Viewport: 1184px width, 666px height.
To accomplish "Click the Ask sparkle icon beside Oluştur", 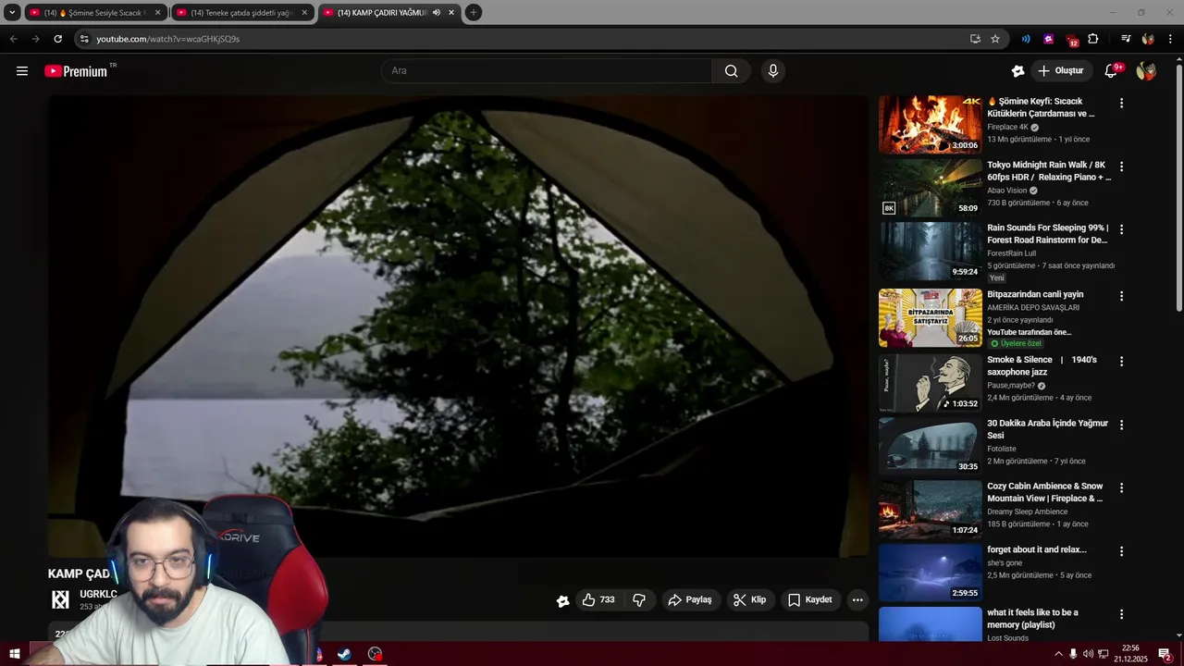I will [x=1017, y=71].
